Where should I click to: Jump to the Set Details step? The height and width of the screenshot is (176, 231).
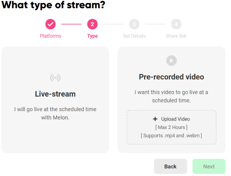pos(134,36)
